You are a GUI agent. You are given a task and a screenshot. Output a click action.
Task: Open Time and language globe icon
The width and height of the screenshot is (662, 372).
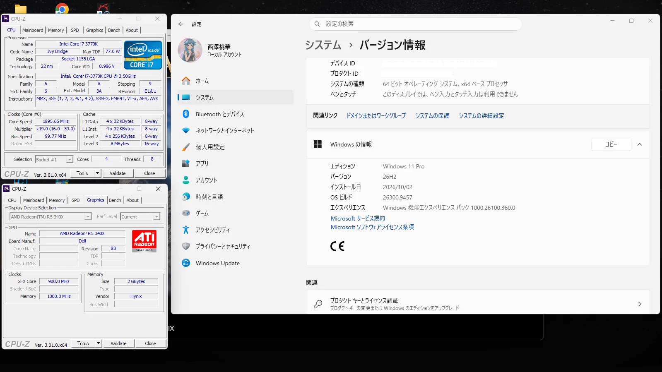(186, 197)
